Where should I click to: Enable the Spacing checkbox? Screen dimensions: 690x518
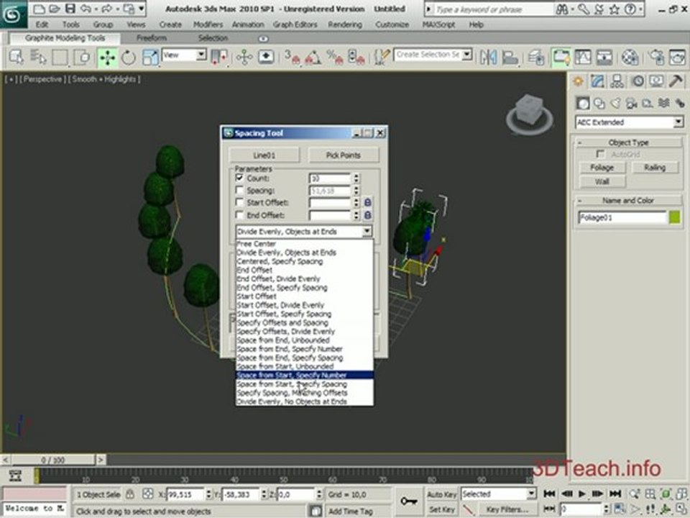coord(239,190)
